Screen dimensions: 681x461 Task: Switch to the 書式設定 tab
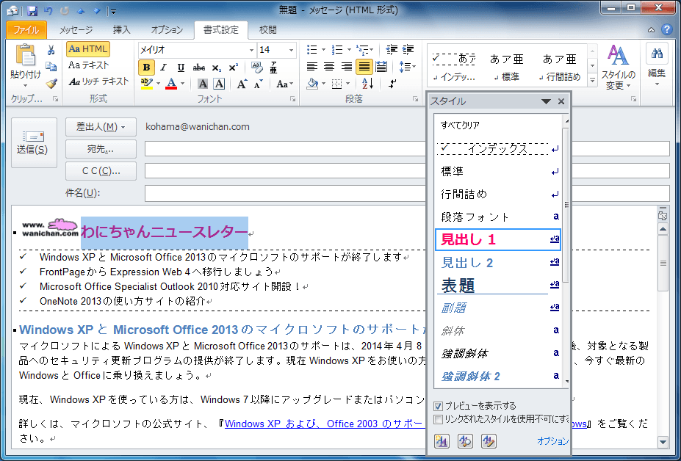point(221,30)
